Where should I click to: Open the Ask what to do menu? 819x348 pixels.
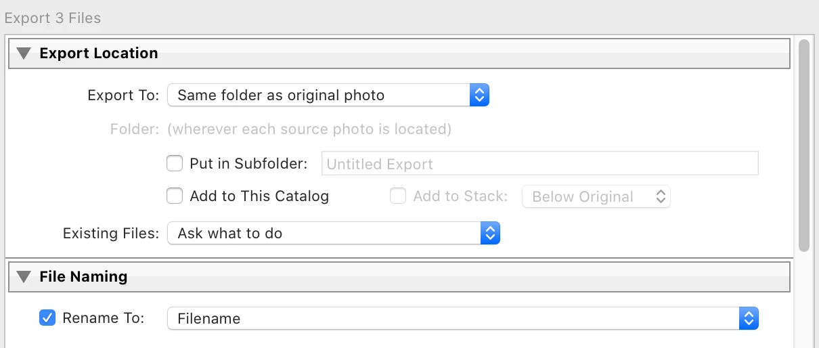click(324, 234)
